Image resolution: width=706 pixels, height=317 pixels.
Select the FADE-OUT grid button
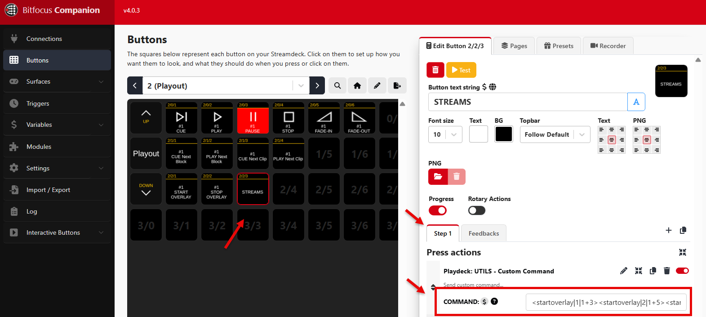(x=359, y=118)
